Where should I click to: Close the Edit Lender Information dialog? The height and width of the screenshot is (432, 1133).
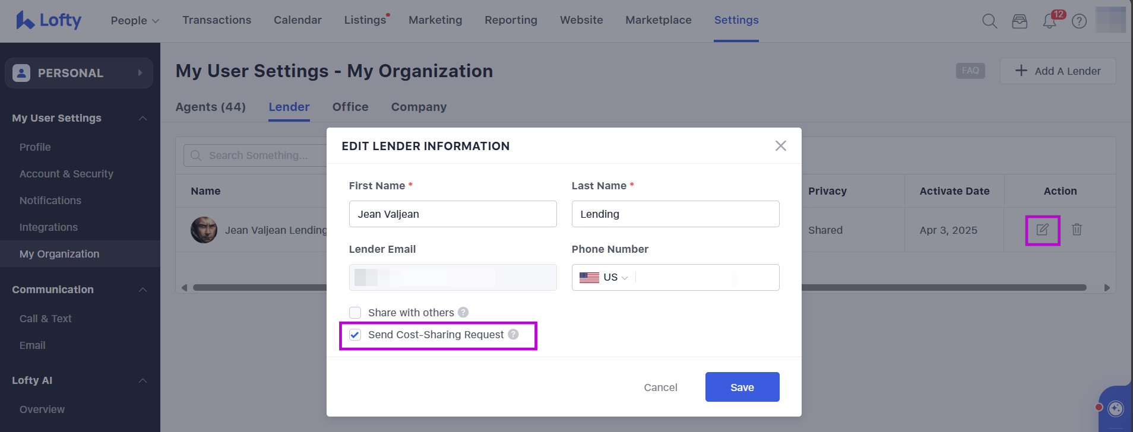coord(780,146)
